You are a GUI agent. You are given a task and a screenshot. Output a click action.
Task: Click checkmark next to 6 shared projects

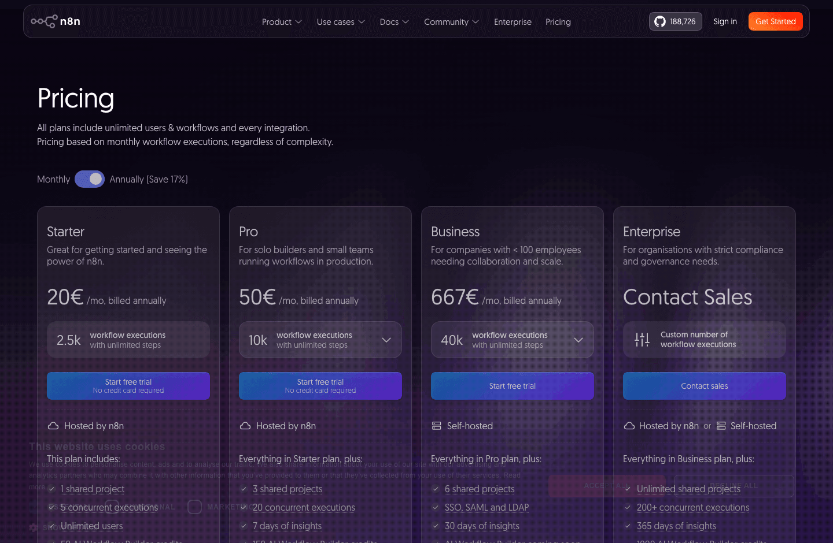tap(436, 489)
